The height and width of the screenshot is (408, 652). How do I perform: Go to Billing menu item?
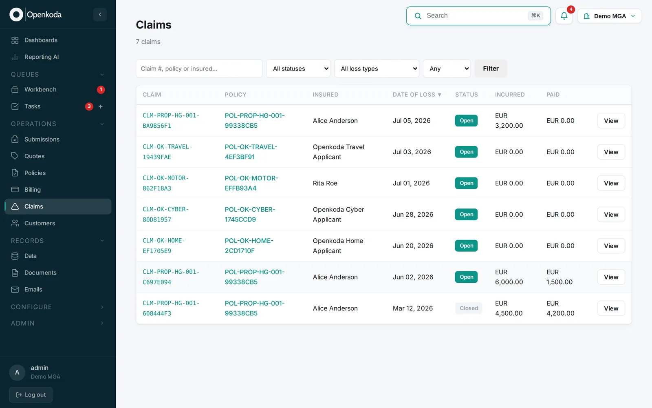(58, 190)
